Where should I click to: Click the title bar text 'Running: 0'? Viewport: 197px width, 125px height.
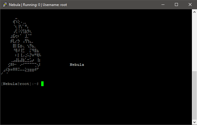click(x=31, y=5)
